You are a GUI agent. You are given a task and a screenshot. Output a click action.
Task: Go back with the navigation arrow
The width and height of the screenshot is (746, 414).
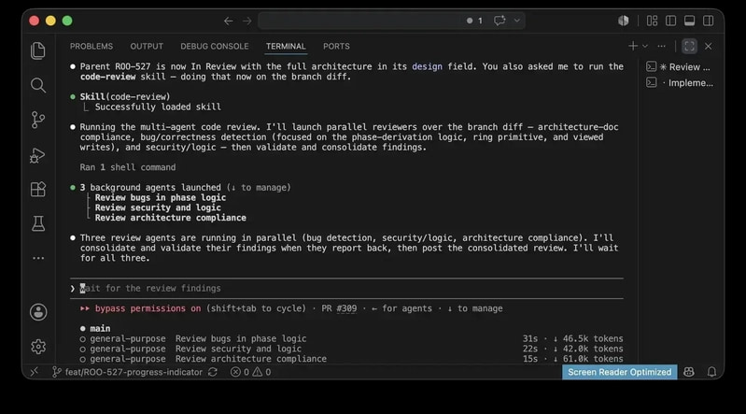click(x=229, y=21)
